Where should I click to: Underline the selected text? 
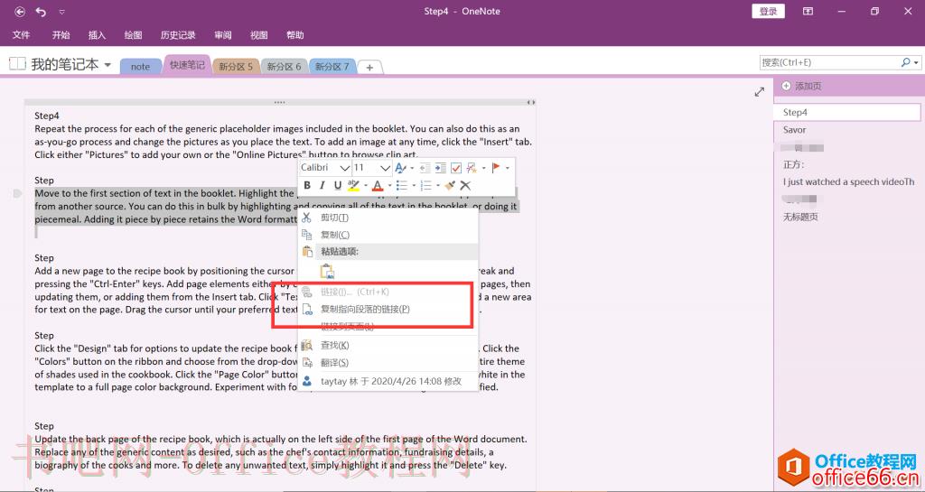(x=338, y=186)
